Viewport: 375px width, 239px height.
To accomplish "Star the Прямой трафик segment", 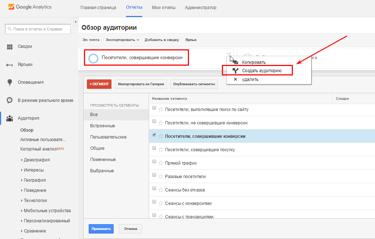I will (161, 163).
